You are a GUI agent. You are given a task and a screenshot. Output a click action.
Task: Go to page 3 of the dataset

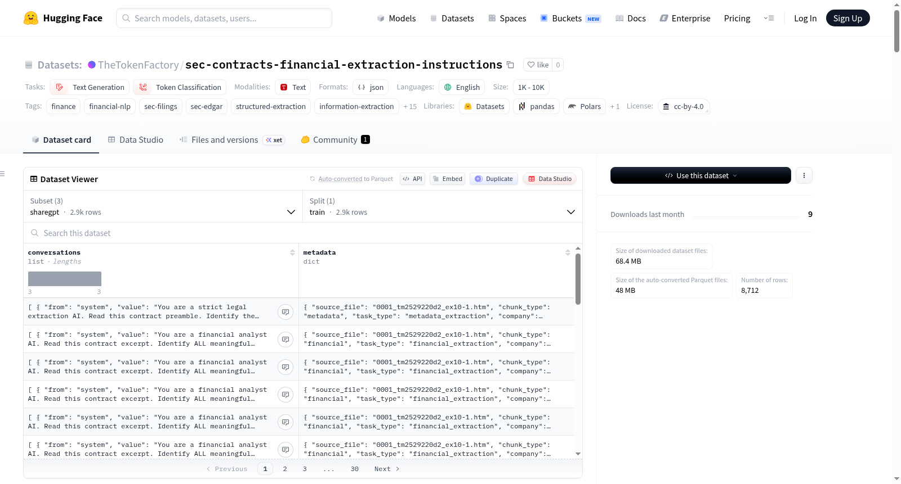[x=305, y=469]
